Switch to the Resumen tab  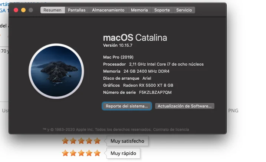coord(52,10)
